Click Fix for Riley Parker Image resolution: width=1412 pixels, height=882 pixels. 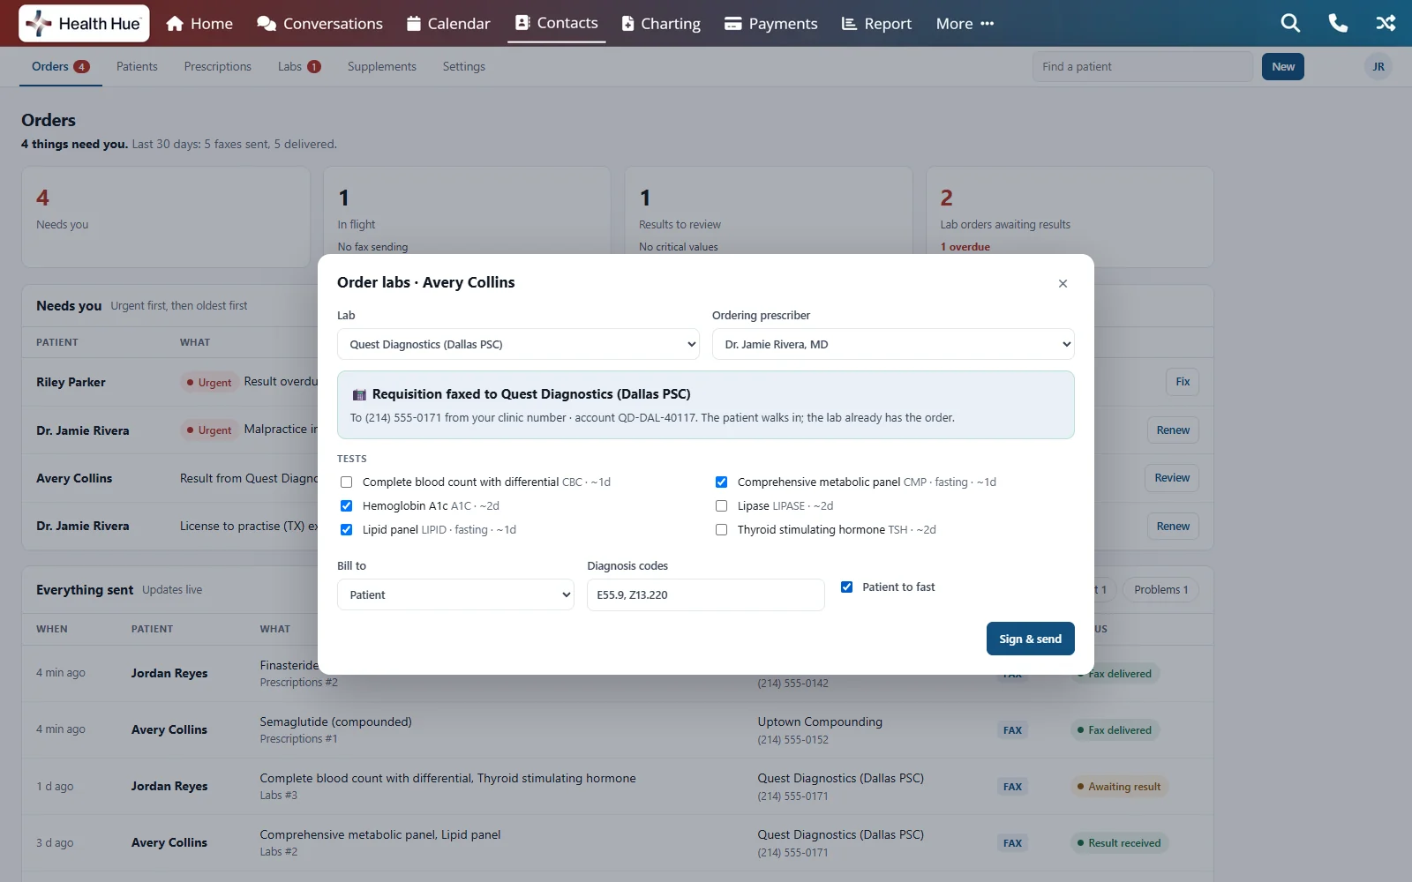point(1183,382)
